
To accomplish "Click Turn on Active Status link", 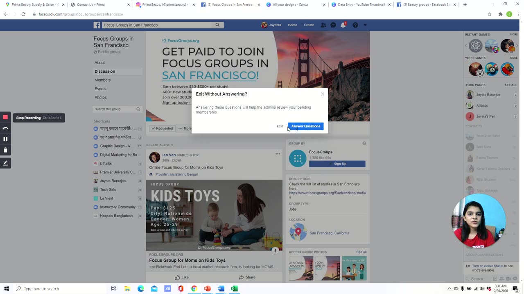I will [x=488, y=266].
